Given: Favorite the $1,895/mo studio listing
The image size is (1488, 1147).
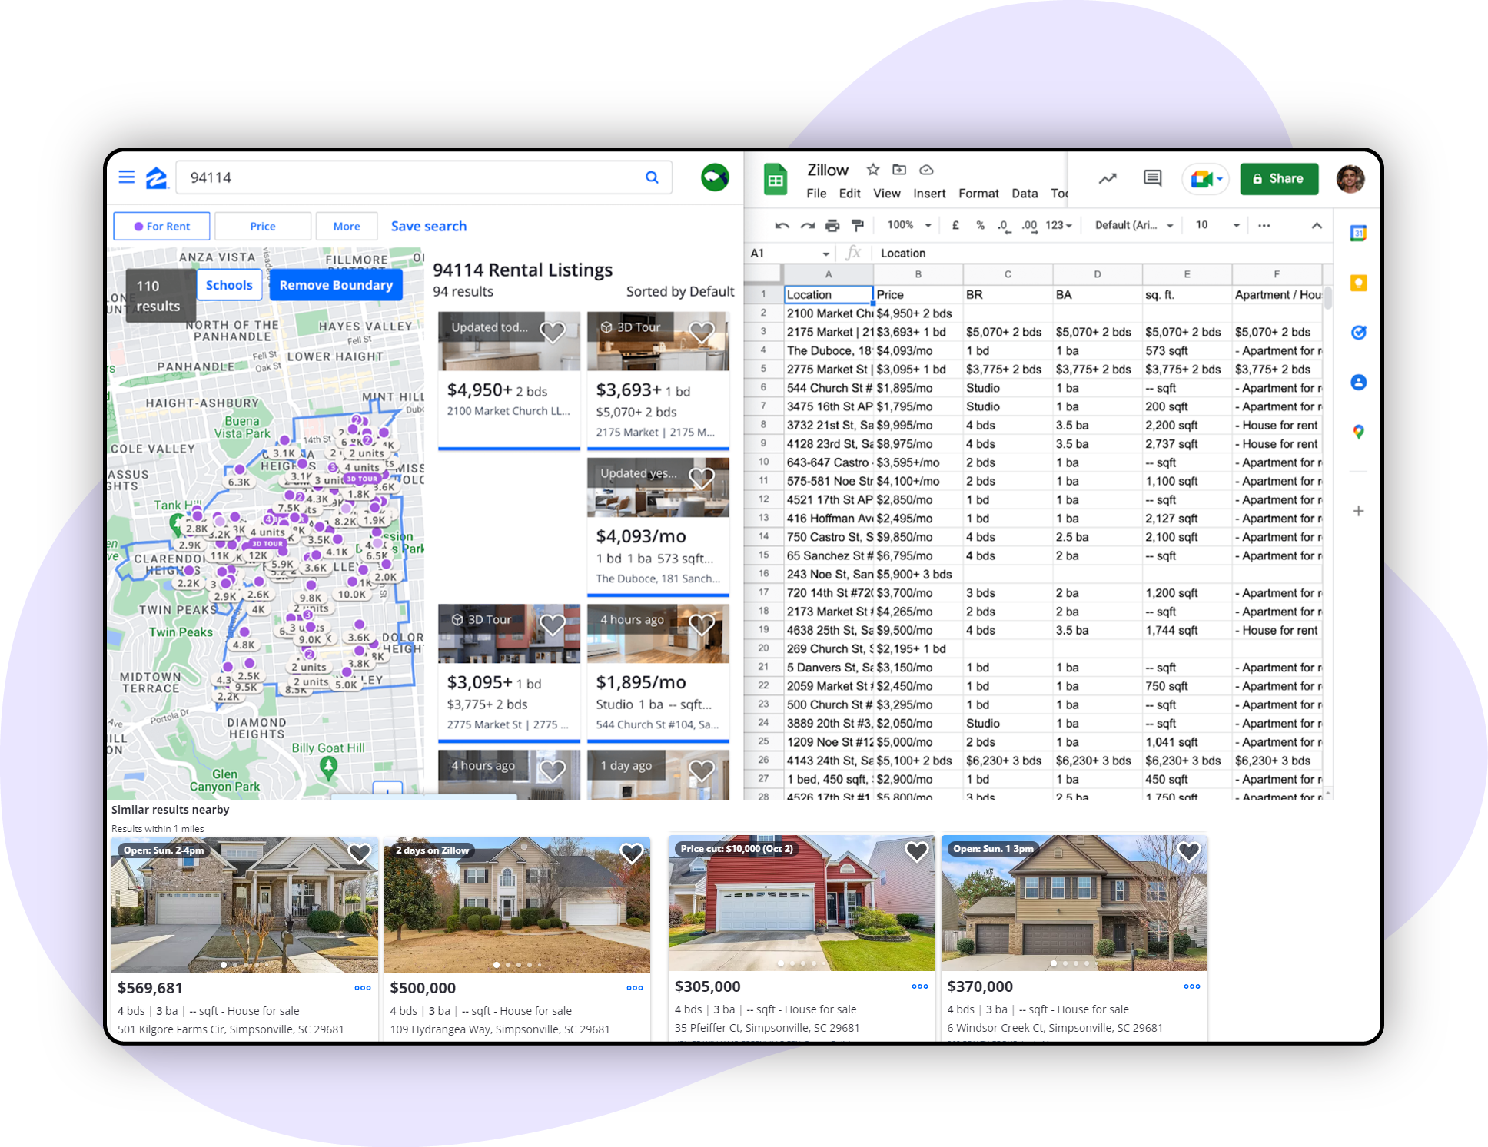Looking at the screenshot, I should [x=702, y=625].
